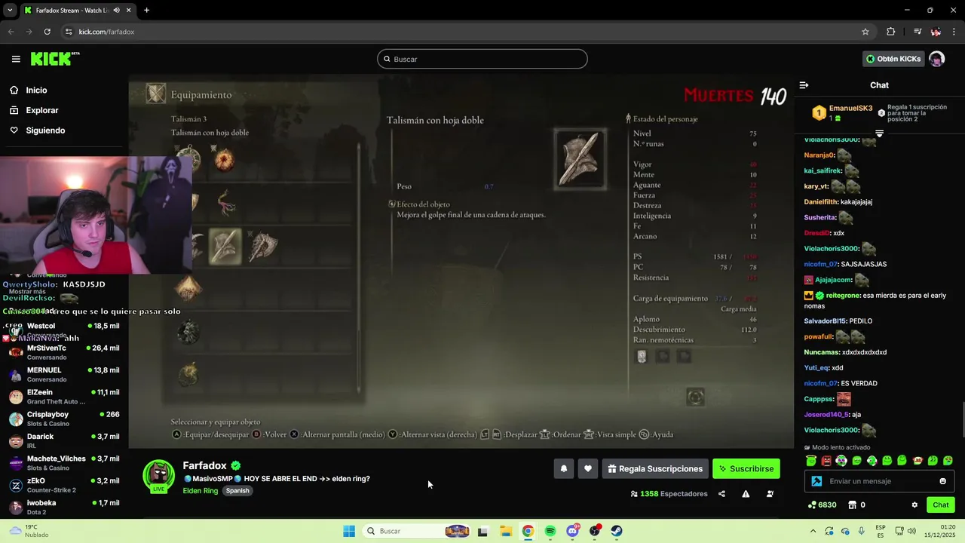This screenshot has width=965, height=543.
Task: Open the Windows Start menu
Action: (349, 531)
